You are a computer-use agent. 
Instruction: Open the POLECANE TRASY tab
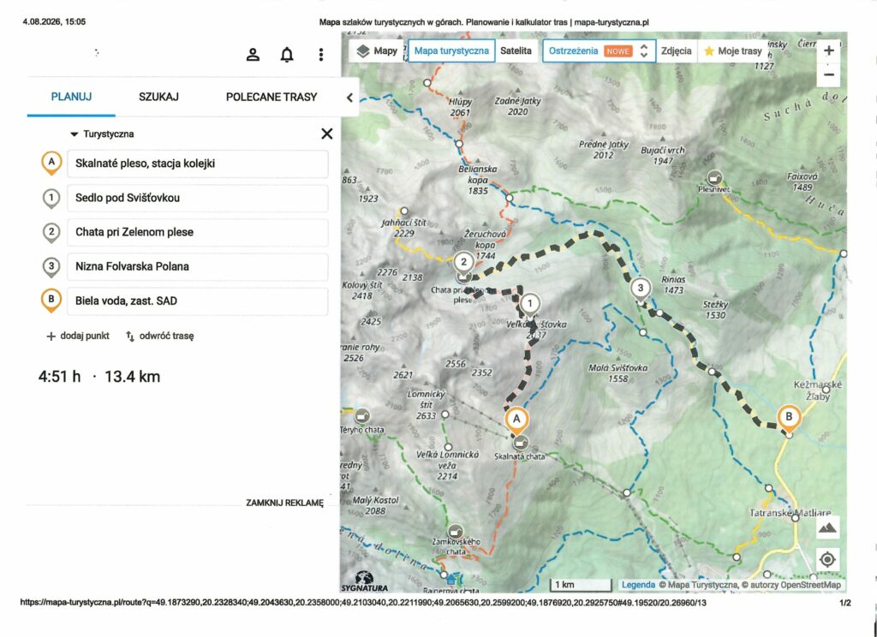coord(271,97)
